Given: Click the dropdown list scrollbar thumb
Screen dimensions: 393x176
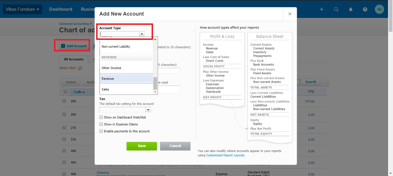Looking at the screenshot, I should pyautogui.click(x=155, y=84).
